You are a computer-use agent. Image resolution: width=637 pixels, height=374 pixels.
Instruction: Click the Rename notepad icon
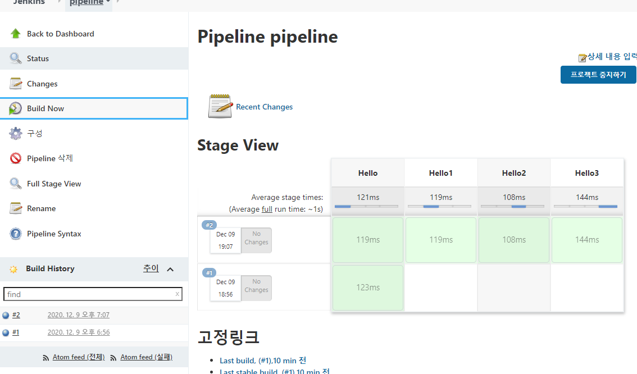[15, 208]
